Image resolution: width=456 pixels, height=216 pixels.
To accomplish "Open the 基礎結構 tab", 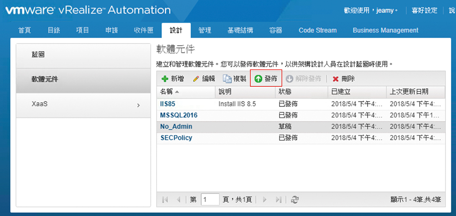I will tap(240, 30).
